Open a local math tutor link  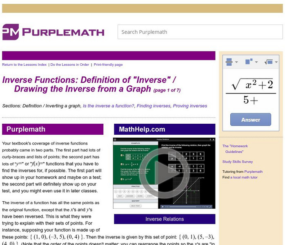pyautogui.click(x=244, y=177)
